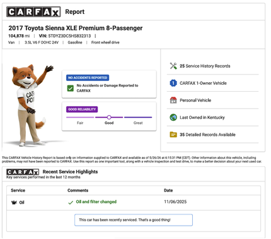The height and width of the screenshot is (239, 271).
Task: Click the green No Accidents checkbox
Action: click(x=71, y=89)
